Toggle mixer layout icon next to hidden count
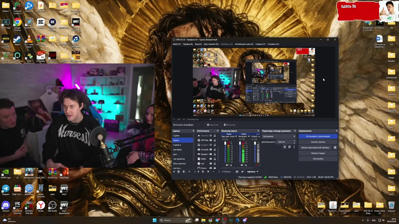Screen dimensions: 399x224 237,172
